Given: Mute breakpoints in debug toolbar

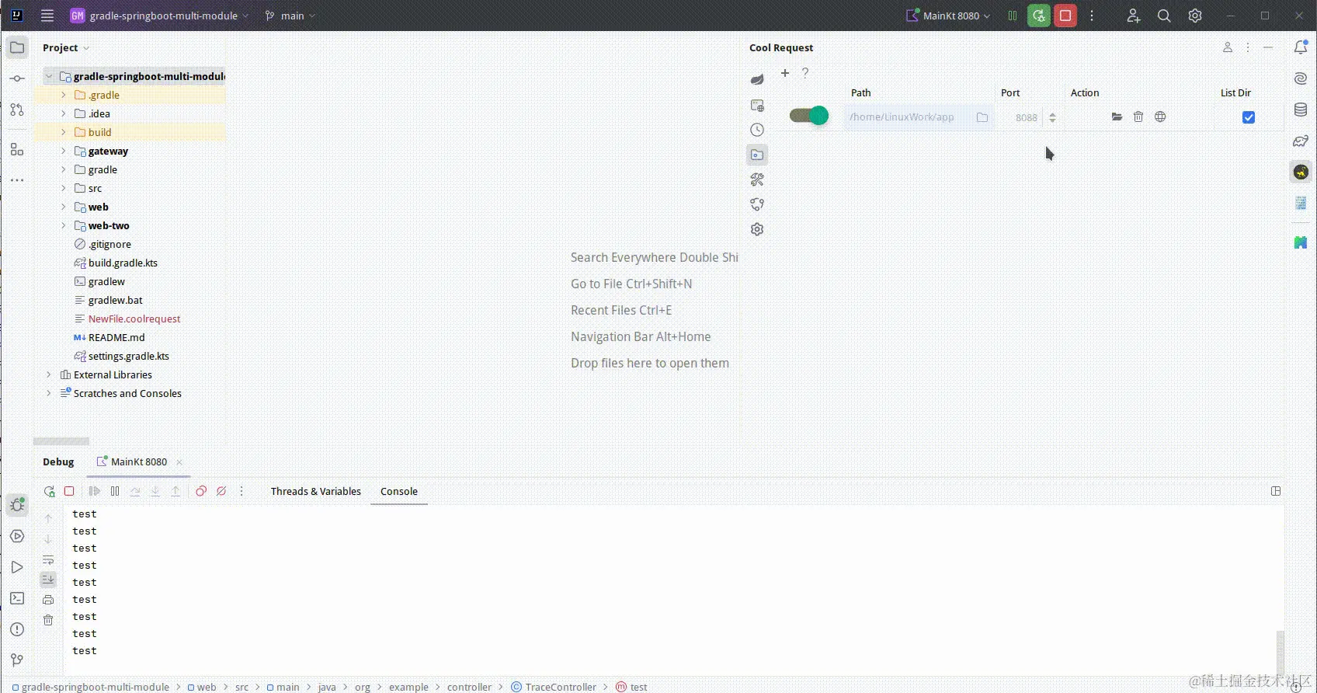Looking at the screenshot, I should (x=221, y=491).
